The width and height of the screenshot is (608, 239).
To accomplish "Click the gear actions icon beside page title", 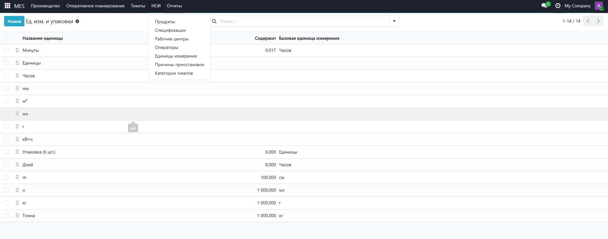I will click(77, 21).
